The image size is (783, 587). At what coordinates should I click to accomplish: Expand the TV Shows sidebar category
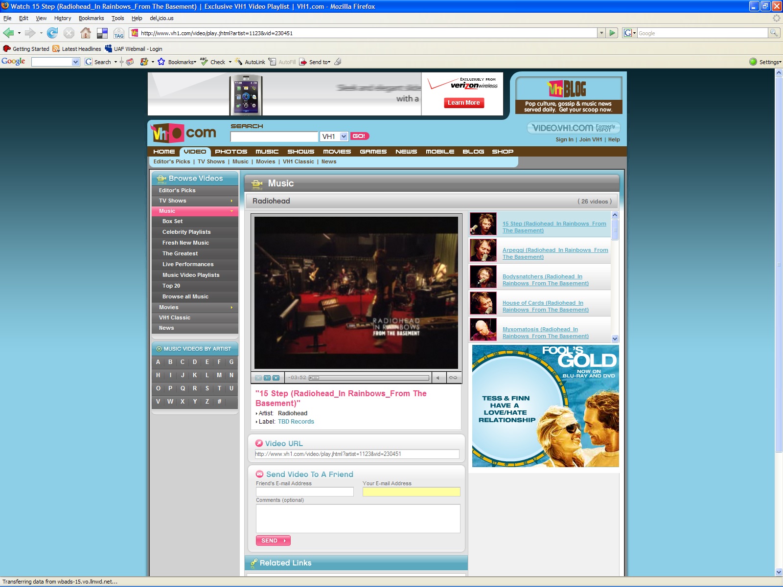click(x=231, y=201)
